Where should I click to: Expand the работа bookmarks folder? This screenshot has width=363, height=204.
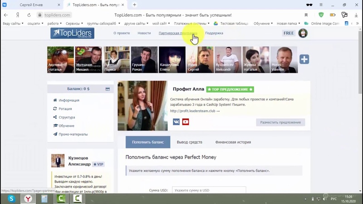54,24
